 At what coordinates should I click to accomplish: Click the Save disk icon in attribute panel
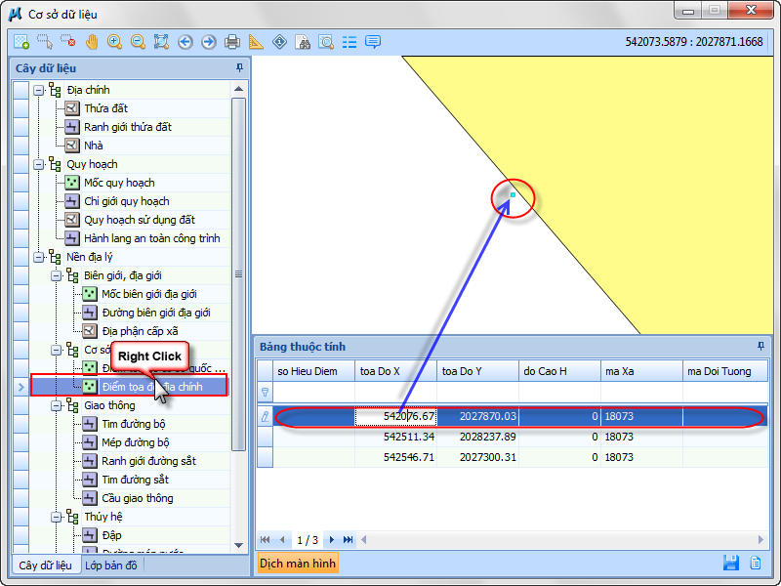pos(730,563)
